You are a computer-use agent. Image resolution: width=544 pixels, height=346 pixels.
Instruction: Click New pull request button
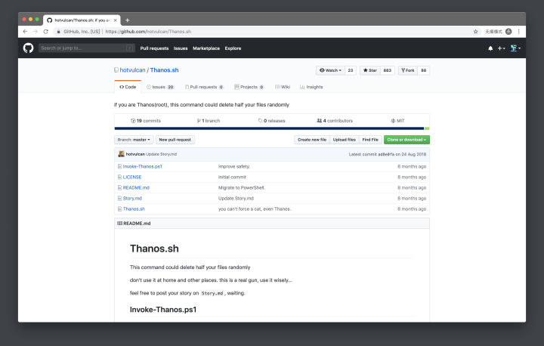[x=175, y=140]
